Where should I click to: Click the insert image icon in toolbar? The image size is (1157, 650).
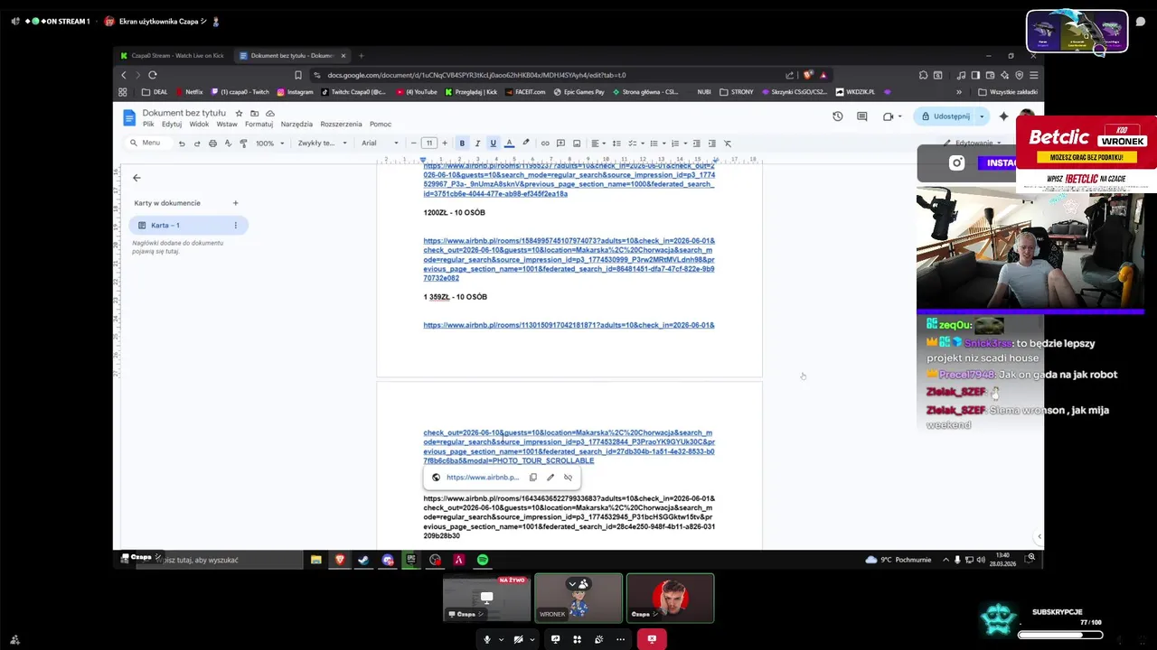tap(577, 144)
